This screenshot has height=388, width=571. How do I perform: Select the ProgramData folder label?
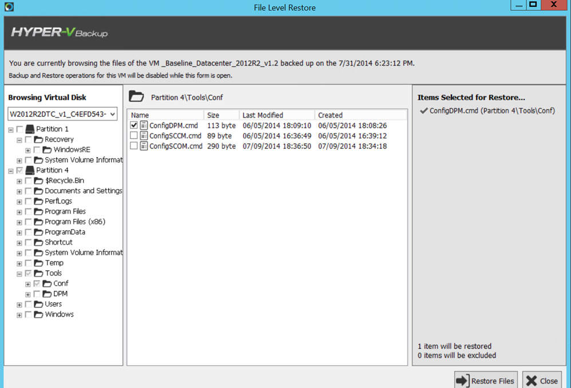[x=65, y=232]
